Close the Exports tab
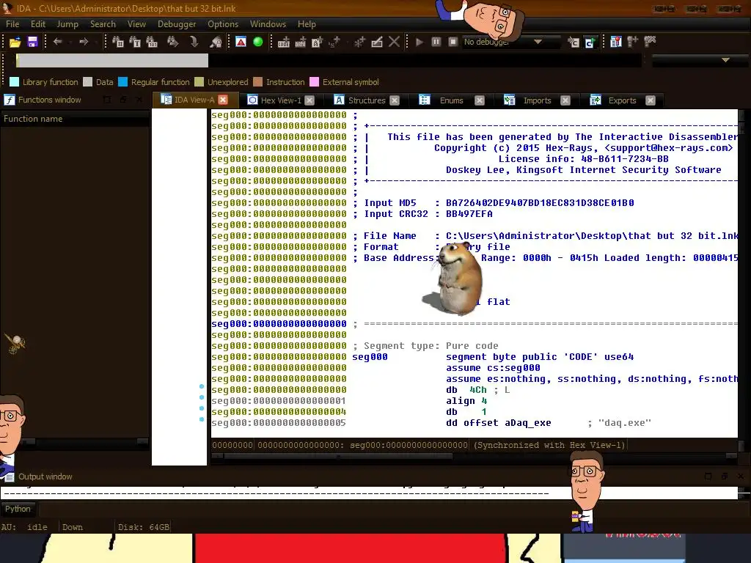 (x=650, y=100)
